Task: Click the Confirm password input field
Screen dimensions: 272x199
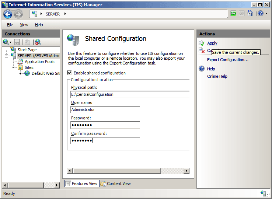Action: pyautogui.click(x=105, y=140)
